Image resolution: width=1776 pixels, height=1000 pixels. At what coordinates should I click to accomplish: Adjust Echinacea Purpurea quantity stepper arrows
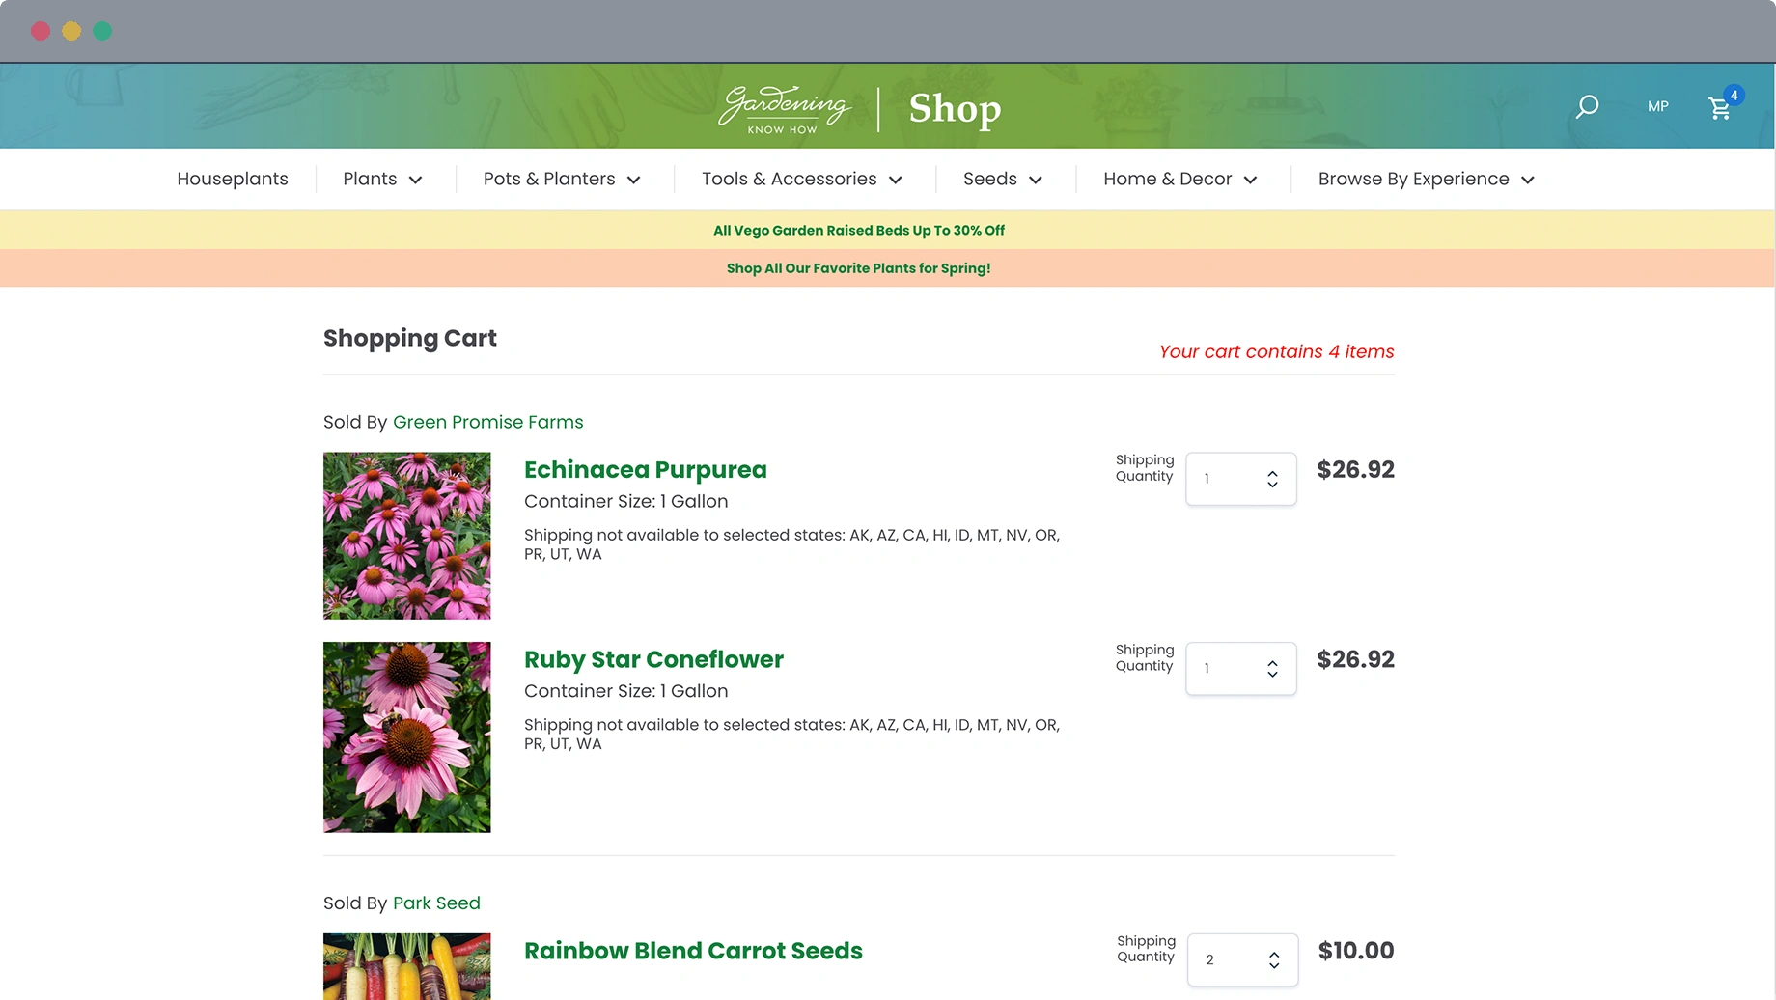click(1272, 479)
